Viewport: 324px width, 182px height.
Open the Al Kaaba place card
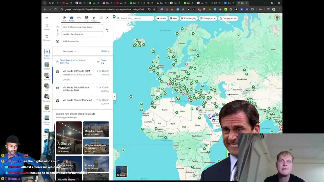pyautogui.click(x=96, y=163)
